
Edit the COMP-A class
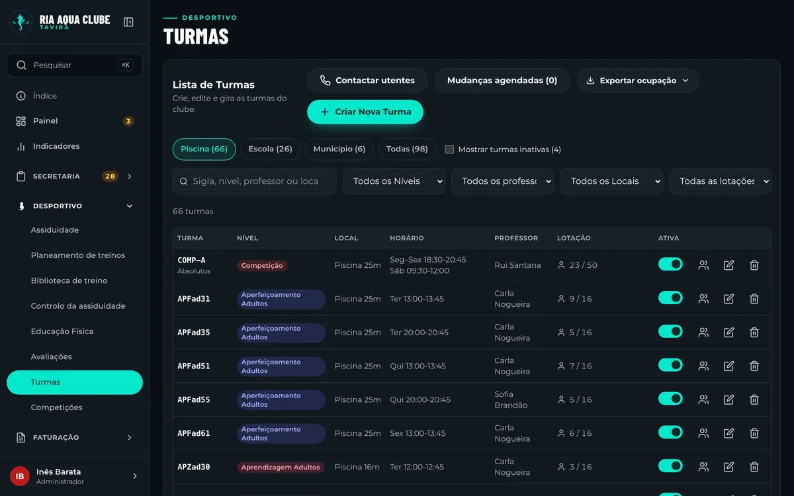[x=728, y=265]
